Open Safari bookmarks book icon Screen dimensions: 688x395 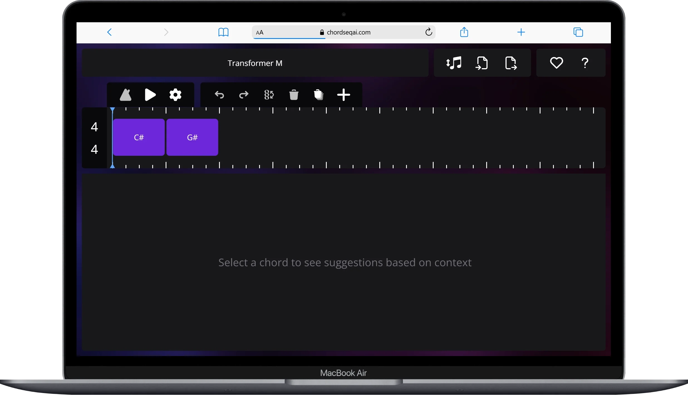pos(223,32)
